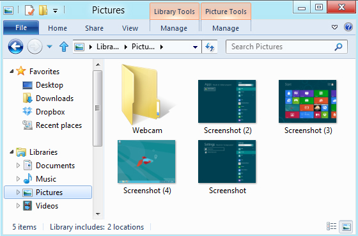Switch to the View ribbon tab
The width and height of the screenshot is (358, 236).
(130, 28)
